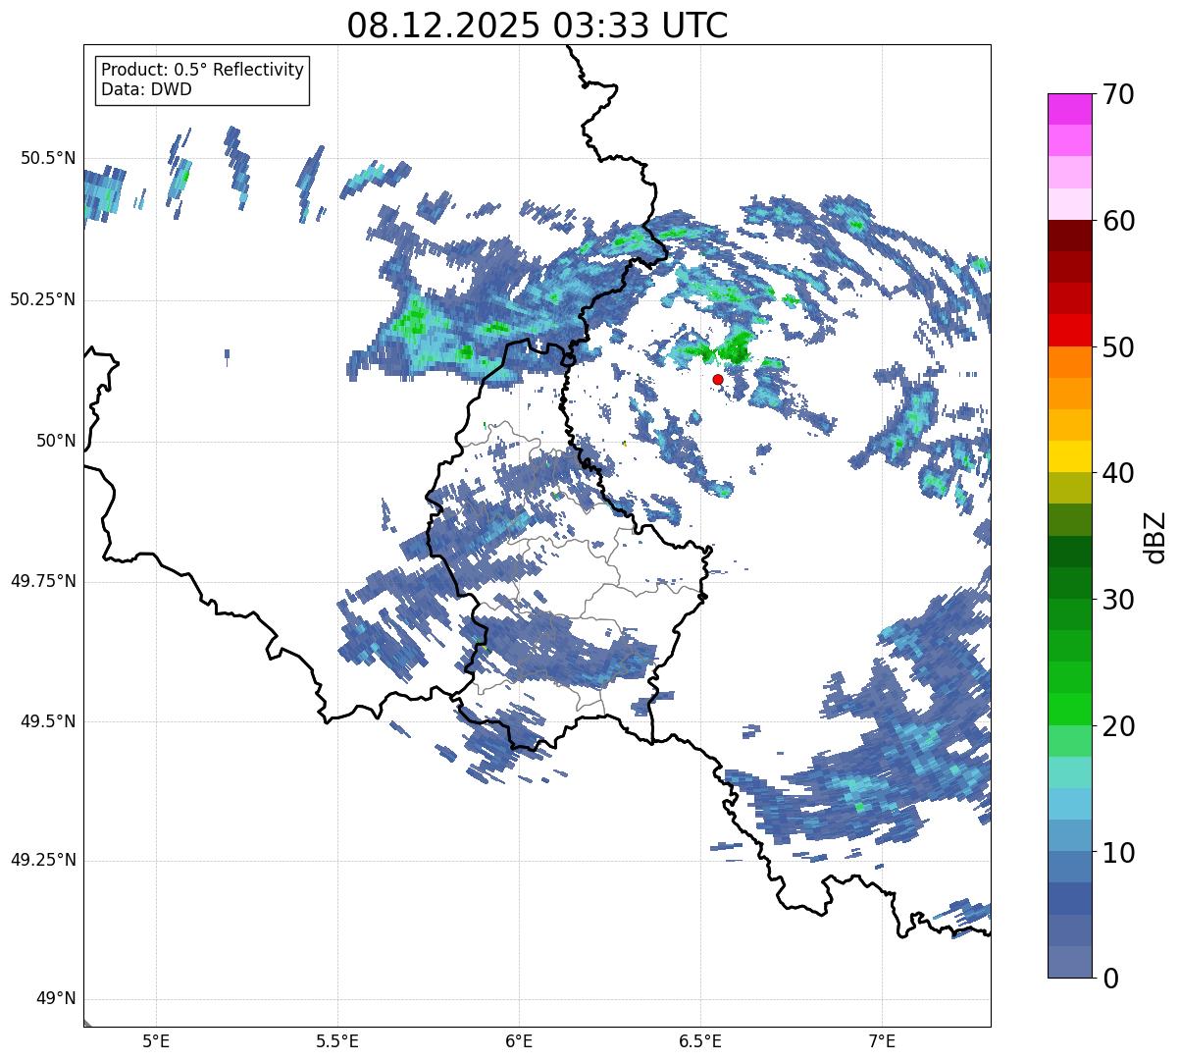Pick the bottom slate-blue colorbar segment at 0

pyautogui.click(x=1070, y=962)
